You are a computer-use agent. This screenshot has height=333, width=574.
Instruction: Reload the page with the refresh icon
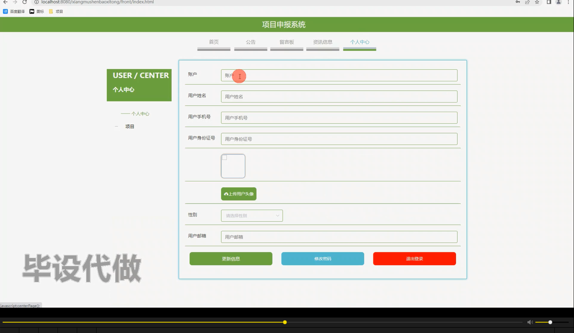(x=25, y=2)
